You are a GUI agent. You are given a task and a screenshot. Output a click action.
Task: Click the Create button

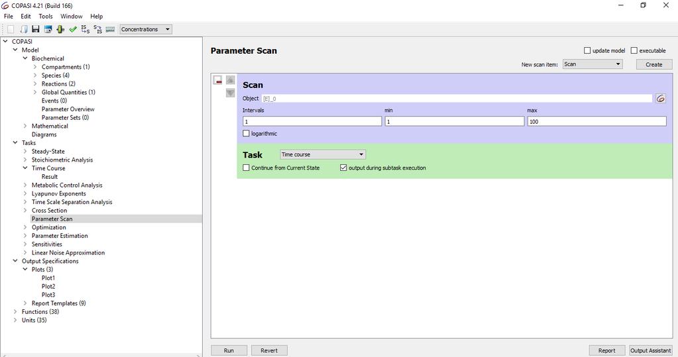click(x=653, y=64)
